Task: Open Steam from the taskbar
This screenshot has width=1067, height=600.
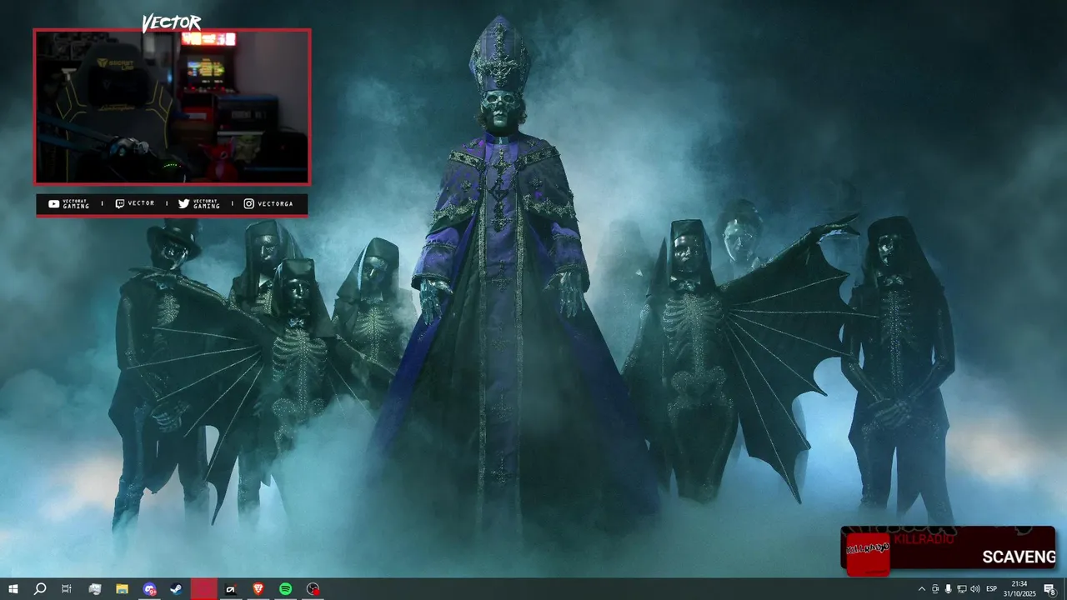Action: (x=176, y=589)
